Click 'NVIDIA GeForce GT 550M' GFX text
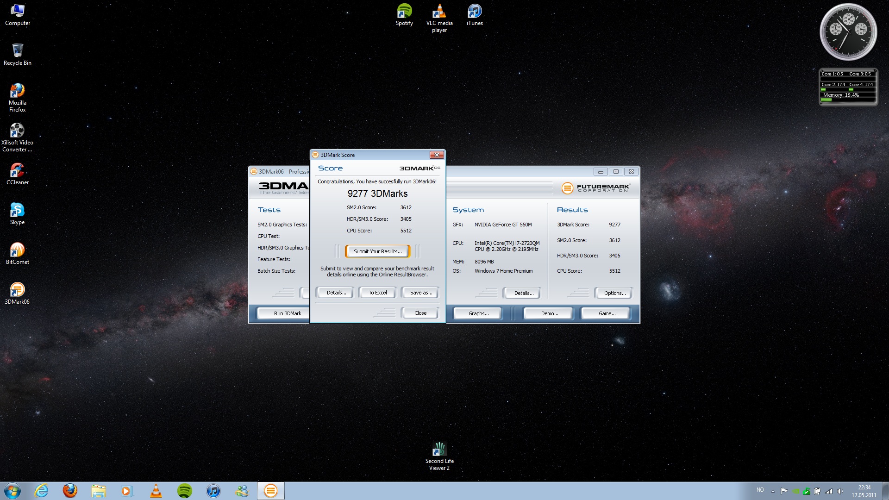Viewport: 889px width, 500px height. [503, 225]
